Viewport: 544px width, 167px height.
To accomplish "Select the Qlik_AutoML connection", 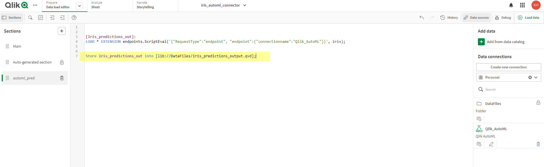I will (496, 129).
